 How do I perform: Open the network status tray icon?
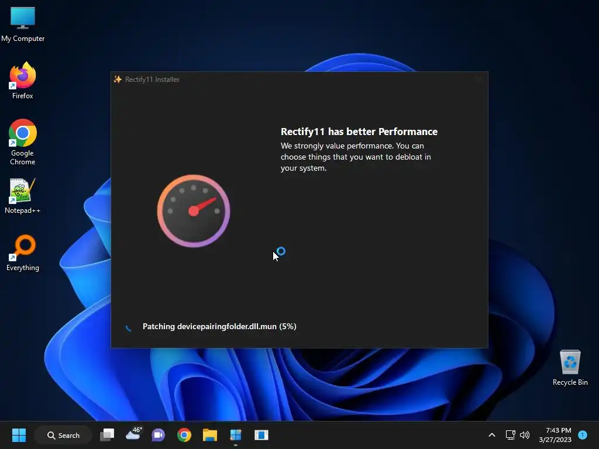[x=510, y=435]
